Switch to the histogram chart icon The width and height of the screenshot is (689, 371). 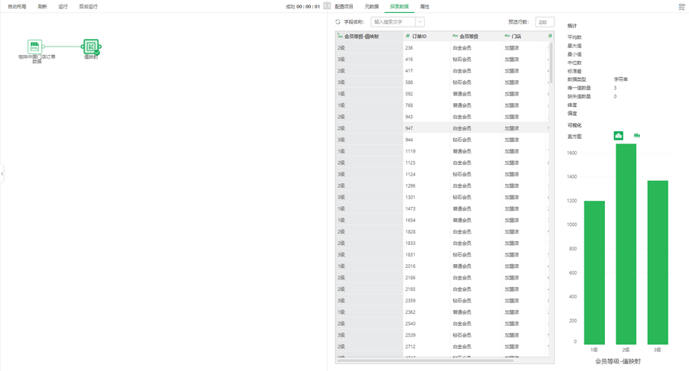[x=618, y=136]
